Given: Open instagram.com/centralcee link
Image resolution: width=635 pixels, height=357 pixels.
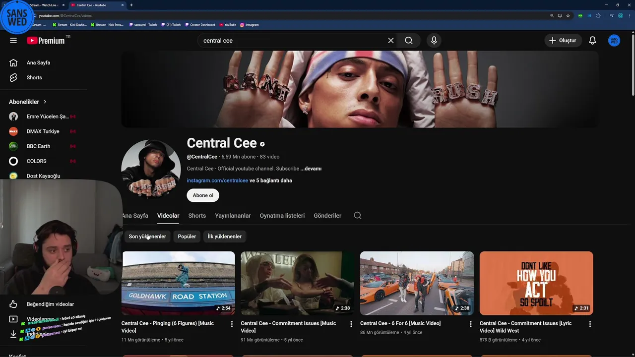Looking at the screenshot, I should click(217, 180).
